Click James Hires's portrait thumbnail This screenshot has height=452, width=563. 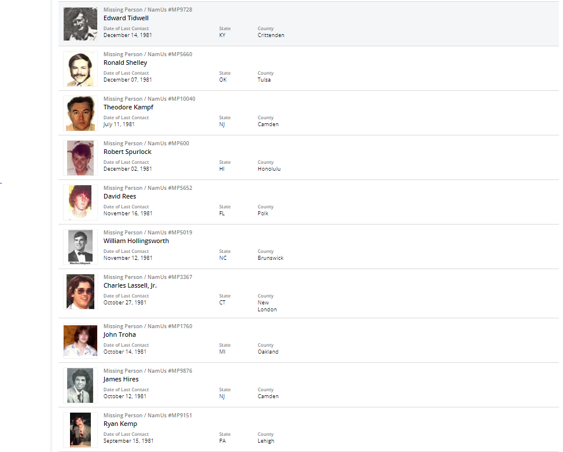point(80,385)
